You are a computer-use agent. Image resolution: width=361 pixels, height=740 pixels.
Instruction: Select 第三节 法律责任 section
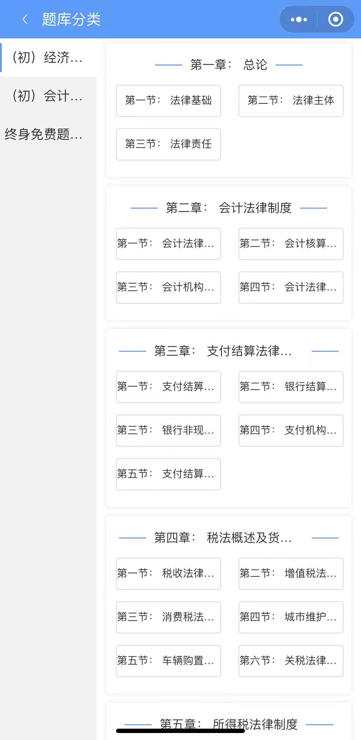[168, 144]
